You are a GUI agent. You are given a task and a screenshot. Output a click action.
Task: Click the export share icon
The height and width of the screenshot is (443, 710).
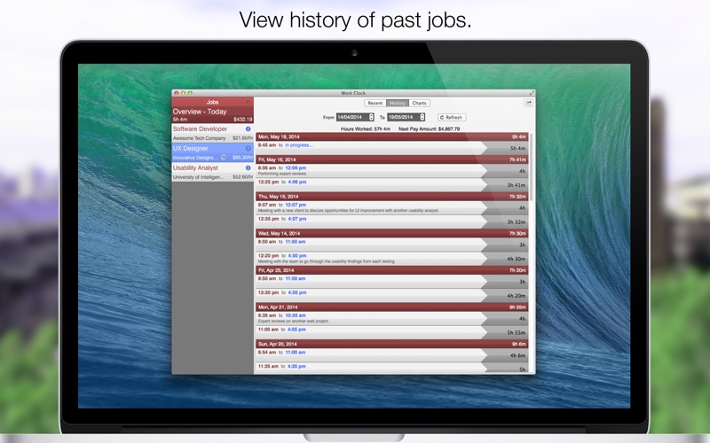pyautogui.click(x=528, y=103)
